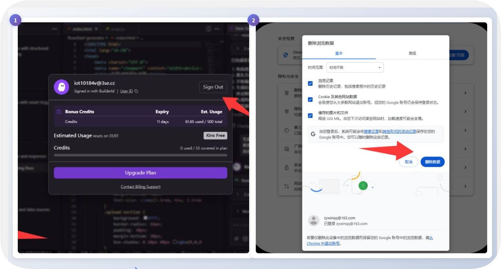Switch to the 高级 tab in the dialog
Screen dimensions: 501x269
click(412, 54)
